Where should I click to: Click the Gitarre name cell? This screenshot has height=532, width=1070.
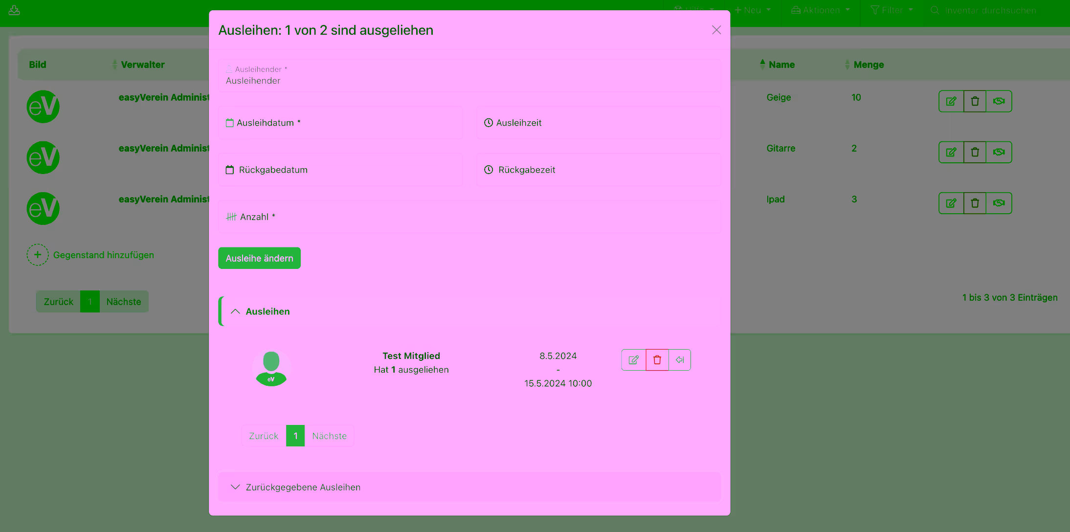pos(780,148)
